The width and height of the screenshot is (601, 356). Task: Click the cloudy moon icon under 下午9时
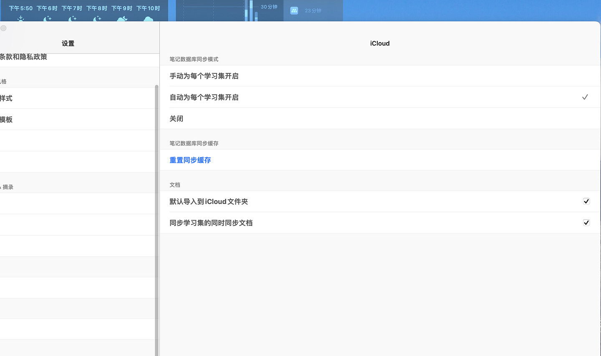tap(122, 19)
